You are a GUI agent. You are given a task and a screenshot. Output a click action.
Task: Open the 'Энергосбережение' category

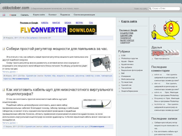(x=129, y=91)
